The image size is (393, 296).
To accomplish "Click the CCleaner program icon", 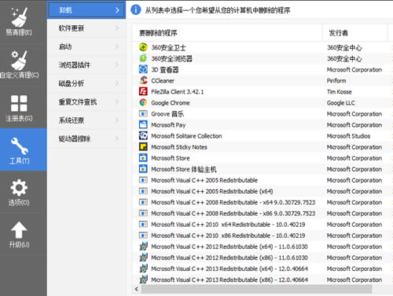I will pos(143,80).
